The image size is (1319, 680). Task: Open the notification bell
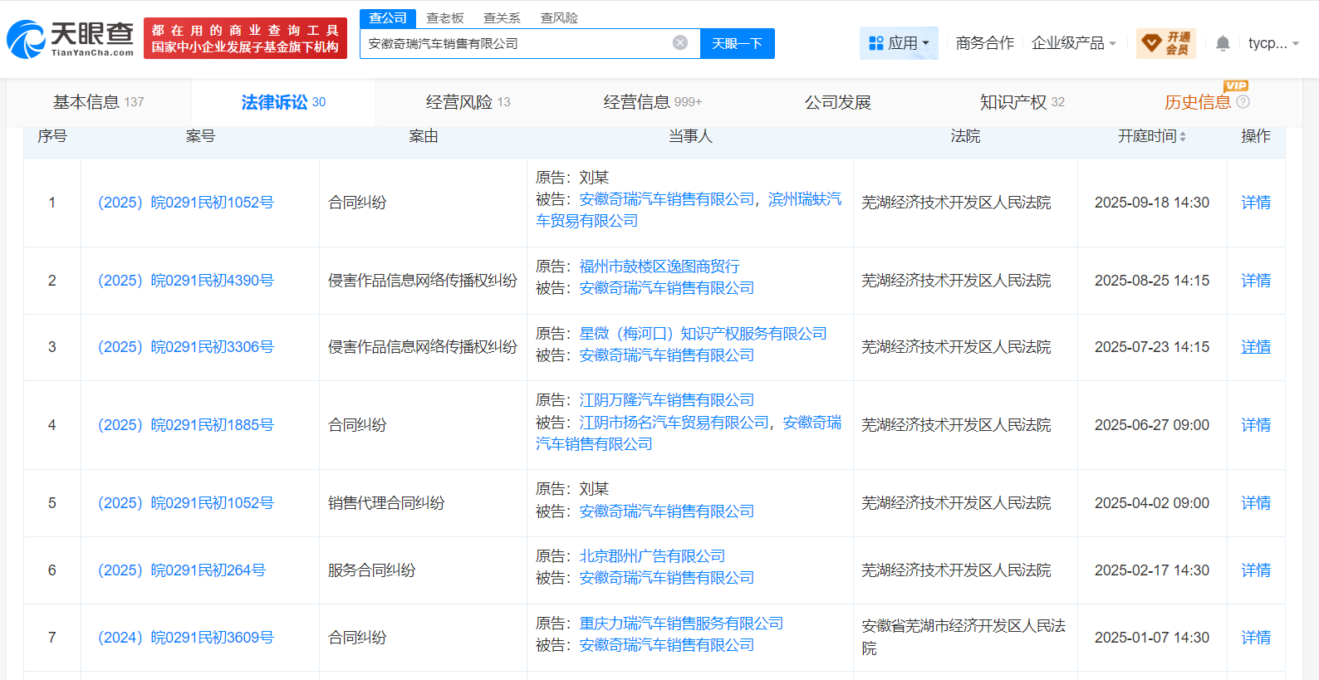click(1222, 43)
